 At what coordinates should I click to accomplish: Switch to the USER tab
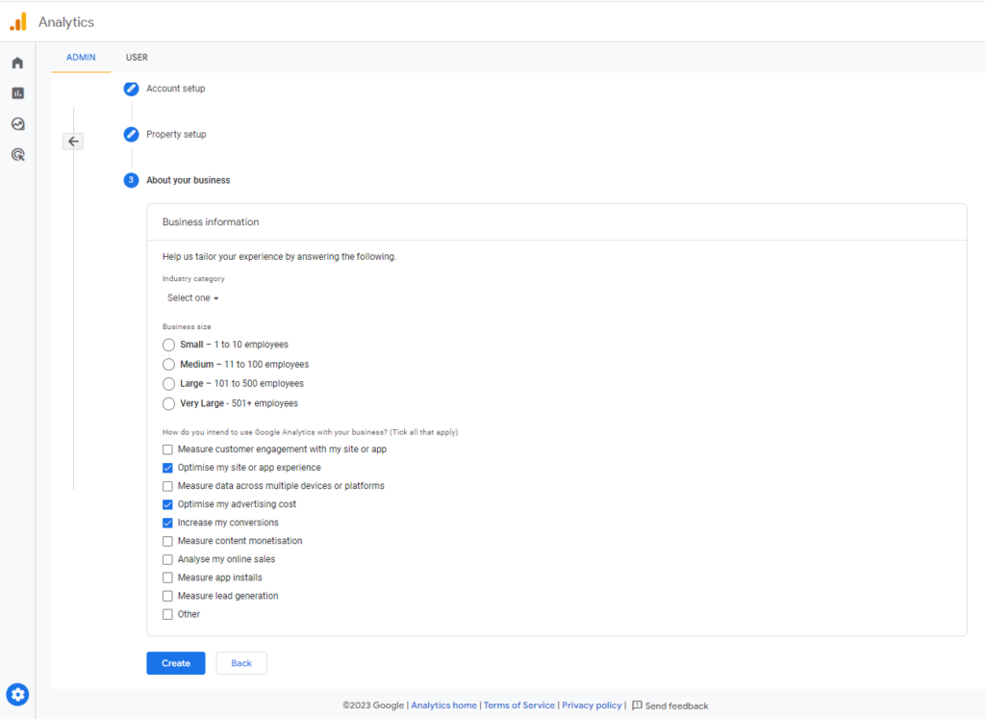[136, 58]
